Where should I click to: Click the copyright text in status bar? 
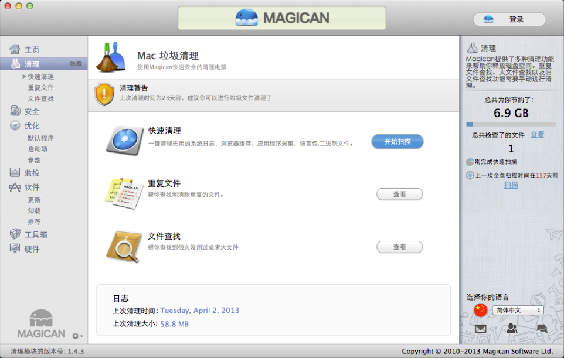477,351
